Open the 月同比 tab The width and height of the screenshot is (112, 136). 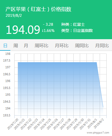[x=102, y=46]
